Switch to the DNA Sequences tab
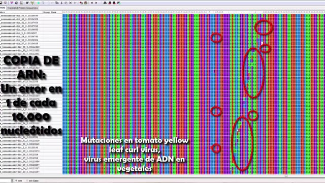The width and height of the screenshot is (325, 183). pyautogui.click(x=3, y=8)
